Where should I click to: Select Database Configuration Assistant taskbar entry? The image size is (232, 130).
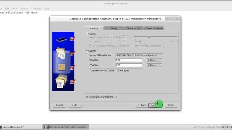[66, 127]
